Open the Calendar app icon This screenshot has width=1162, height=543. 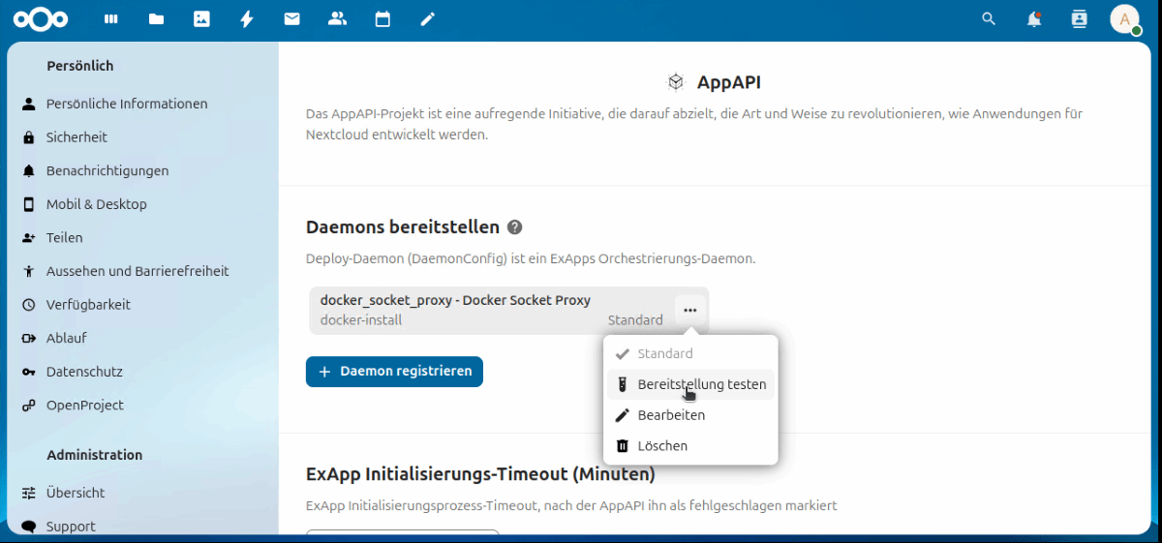[x=382, y=19]
